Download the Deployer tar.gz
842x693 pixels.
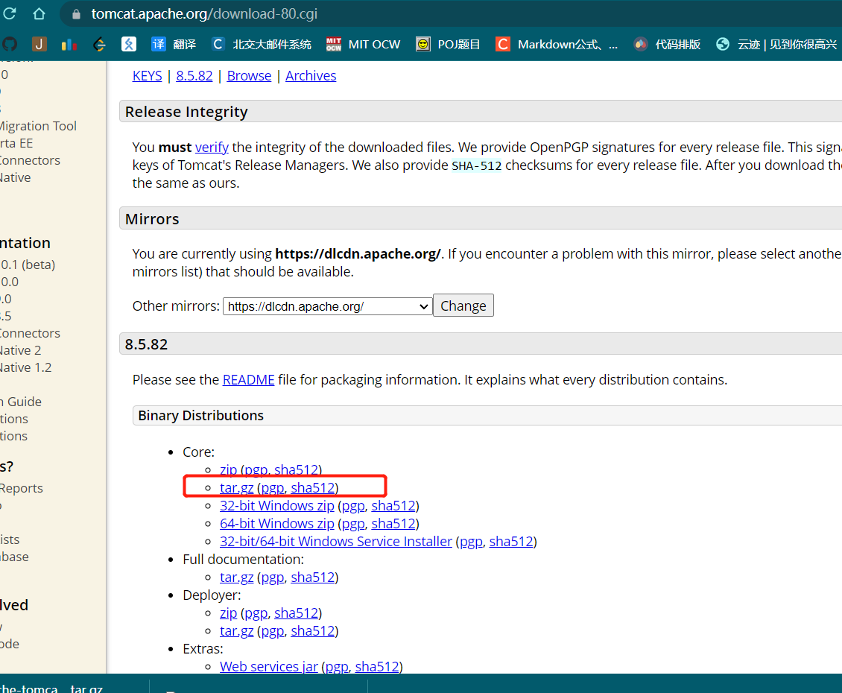237,631
